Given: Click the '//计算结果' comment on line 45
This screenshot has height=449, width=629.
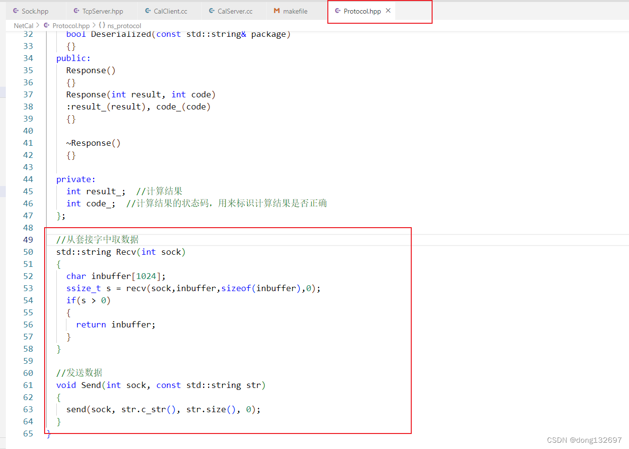Looking at the screenshot, I should [x=159, y=191].
